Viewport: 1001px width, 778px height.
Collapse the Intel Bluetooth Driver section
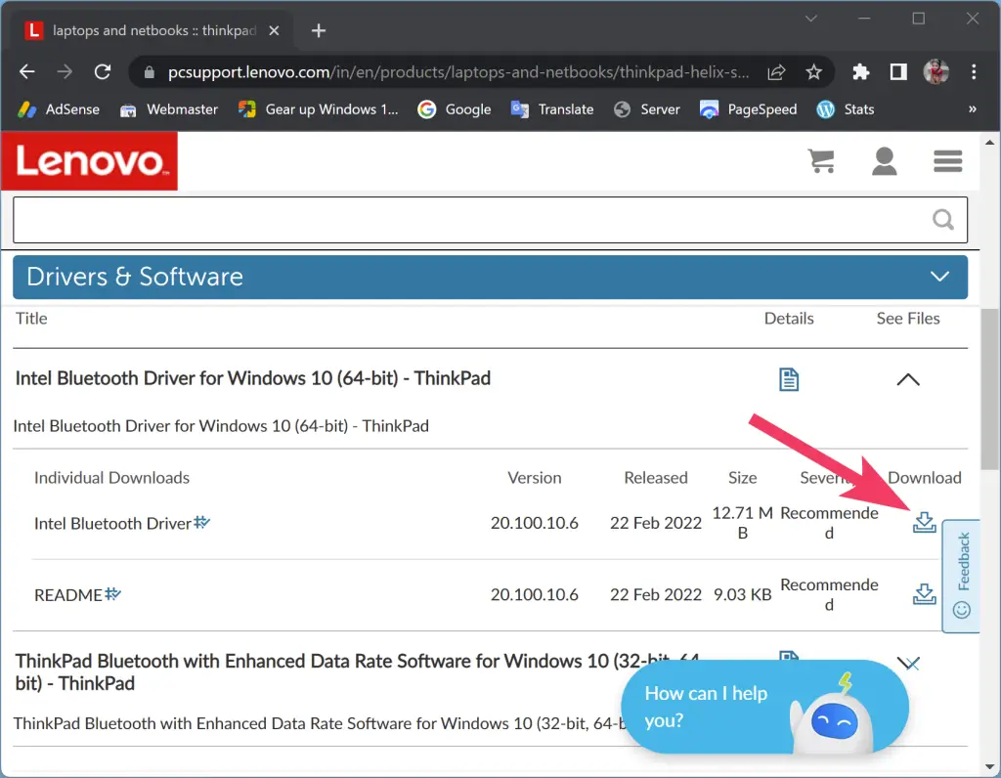click(x=908, y=379)
